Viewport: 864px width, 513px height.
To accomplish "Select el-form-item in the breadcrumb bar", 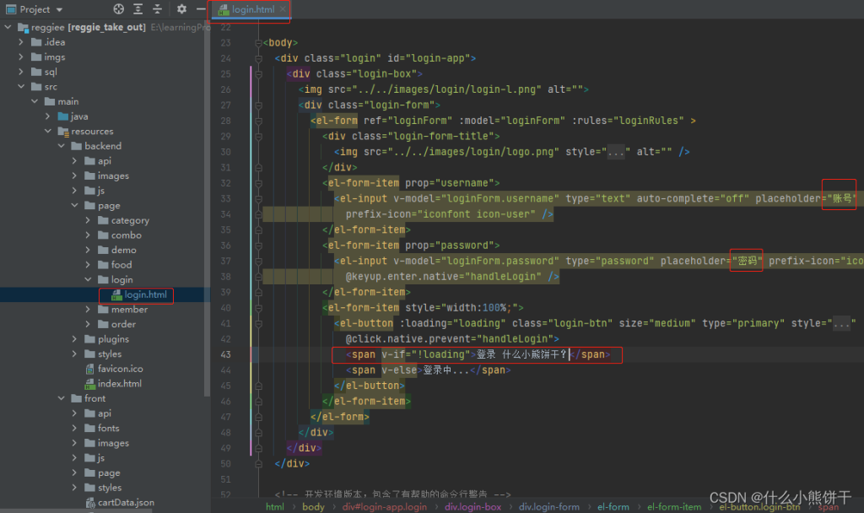I will (673, 507).
